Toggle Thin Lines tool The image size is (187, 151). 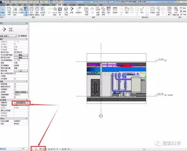click(26, 11)
